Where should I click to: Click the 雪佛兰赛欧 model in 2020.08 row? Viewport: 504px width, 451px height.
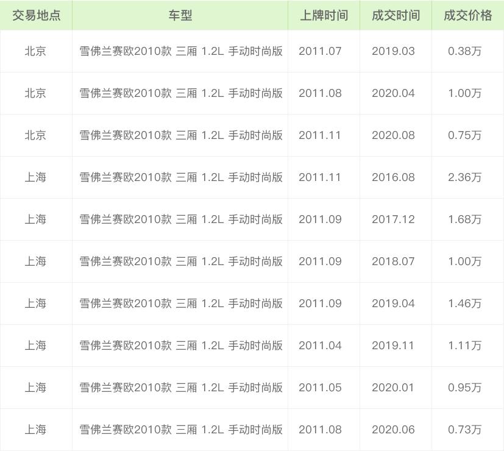click(x=181, y=135)
